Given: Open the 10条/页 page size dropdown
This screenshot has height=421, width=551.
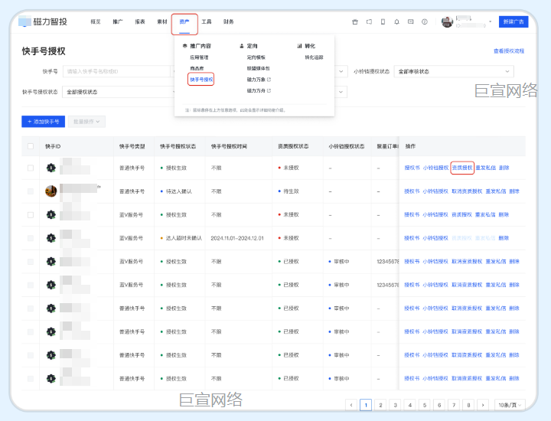Looking at the screenshot, I should click(510, 405).
